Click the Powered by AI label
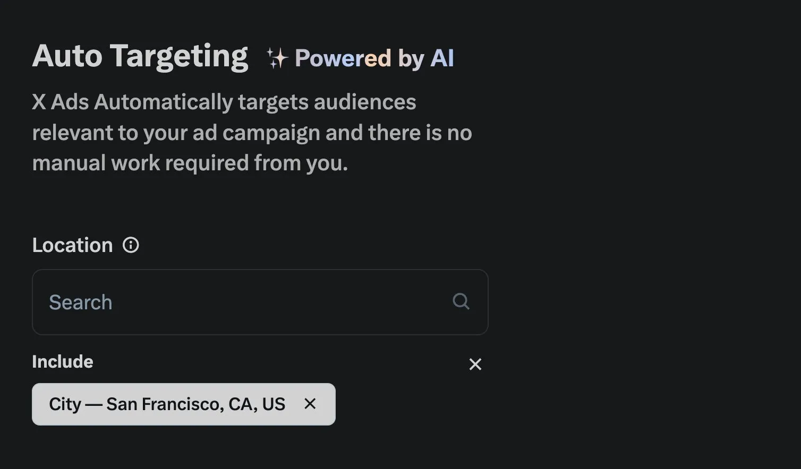The width and height of the screenshot is (801, 469). click(x=374, y=58)
